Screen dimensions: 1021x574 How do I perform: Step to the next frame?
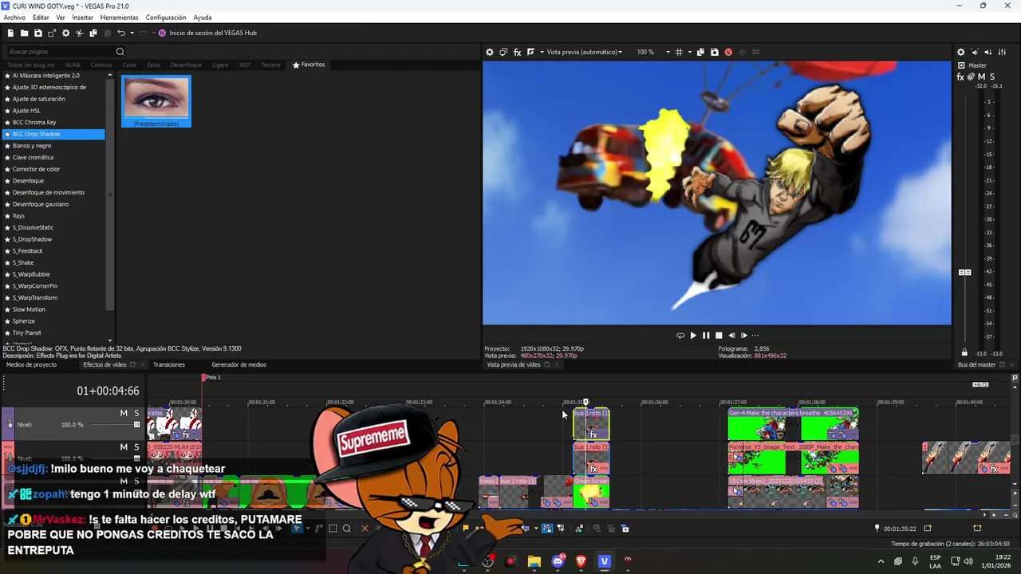(744, 336)
